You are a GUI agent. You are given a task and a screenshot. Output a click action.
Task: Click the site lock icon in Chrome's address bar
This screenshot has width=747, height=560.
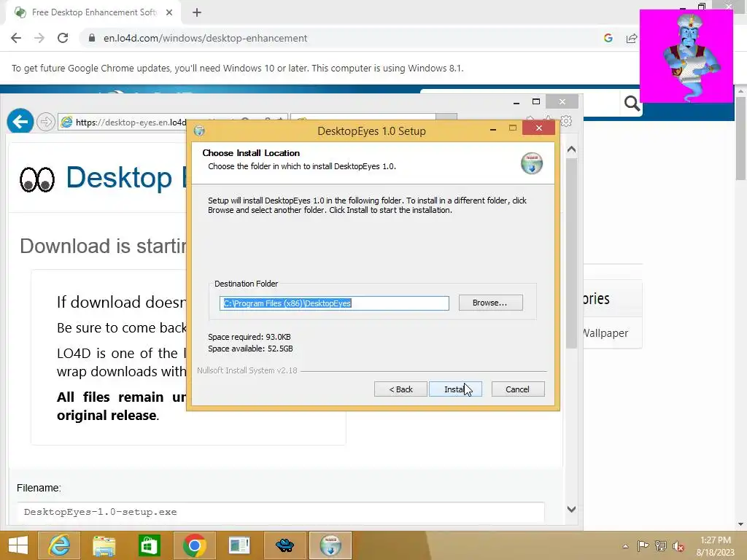(x=92, y=38)
